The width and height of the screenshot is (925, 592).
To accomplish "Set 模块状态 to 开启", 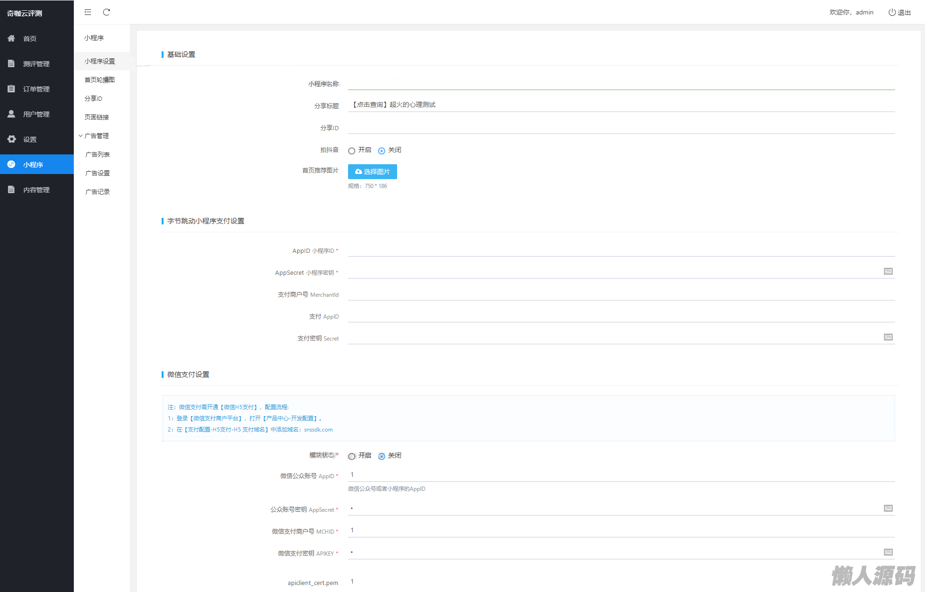I will [x=352, y=456].
